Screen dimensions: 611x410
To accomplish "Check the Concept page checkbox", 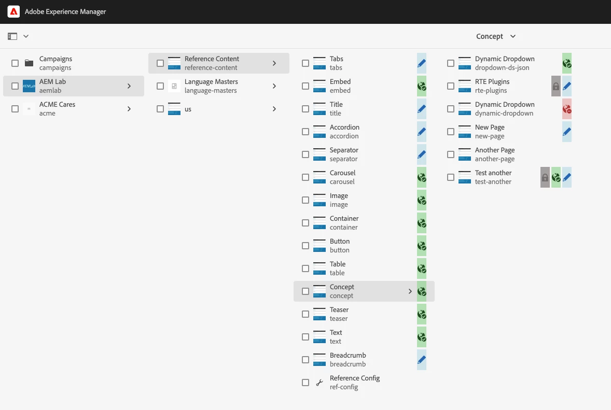I will point(305,291).
